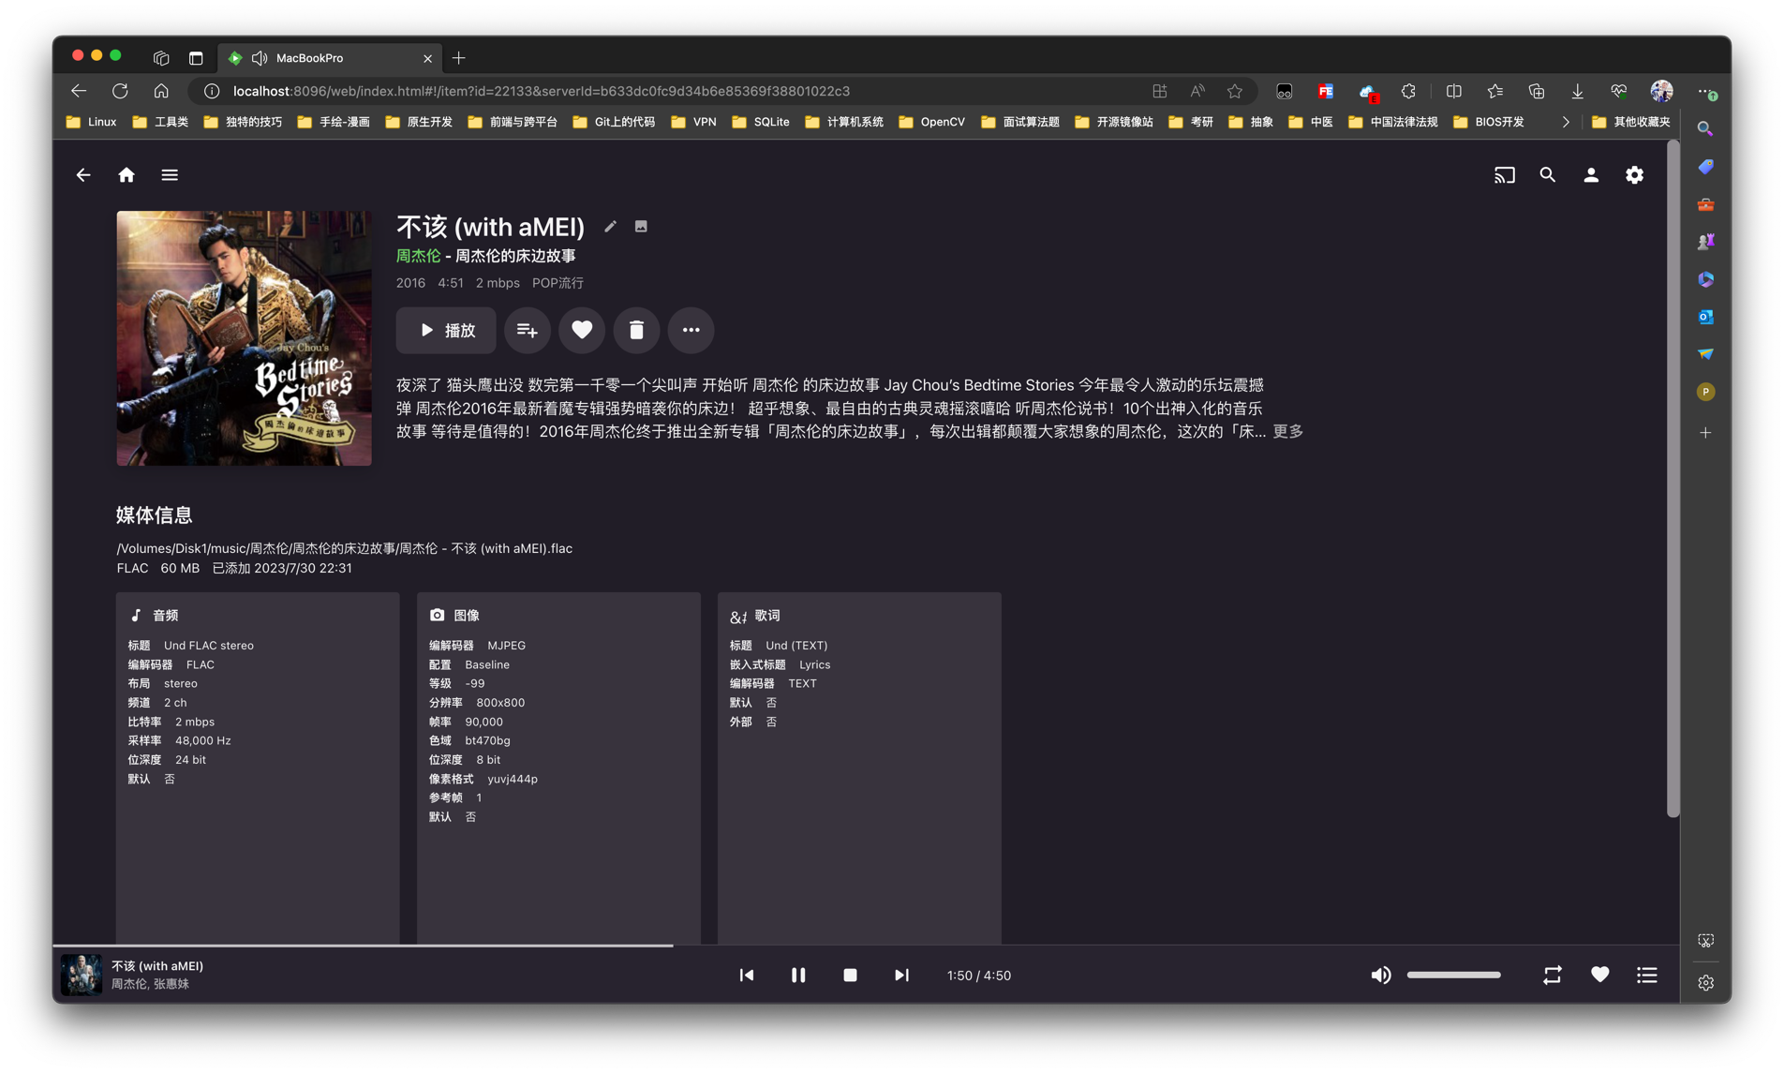Click now playing title 不该 (with aMEI)

(157, 966)
